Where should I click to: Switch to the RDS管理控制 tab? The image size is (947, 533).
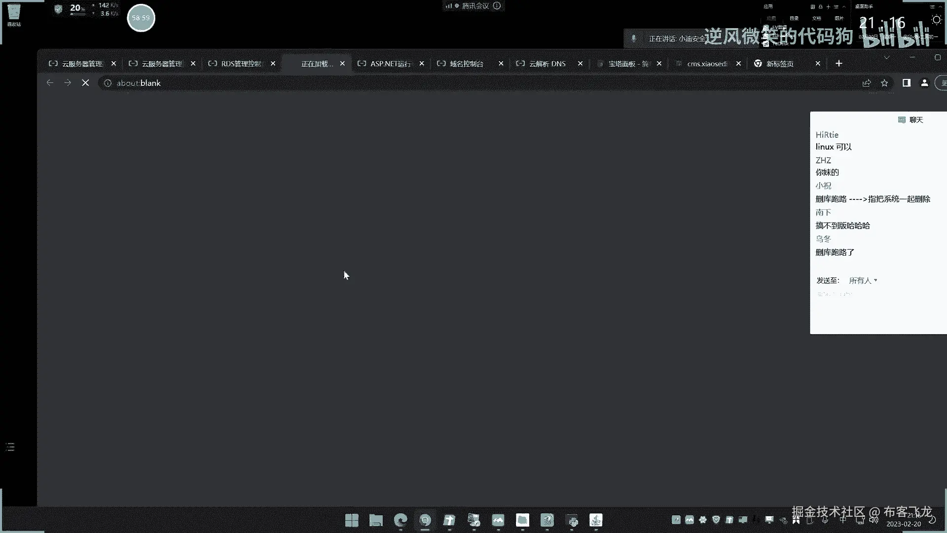coord(241,64)
